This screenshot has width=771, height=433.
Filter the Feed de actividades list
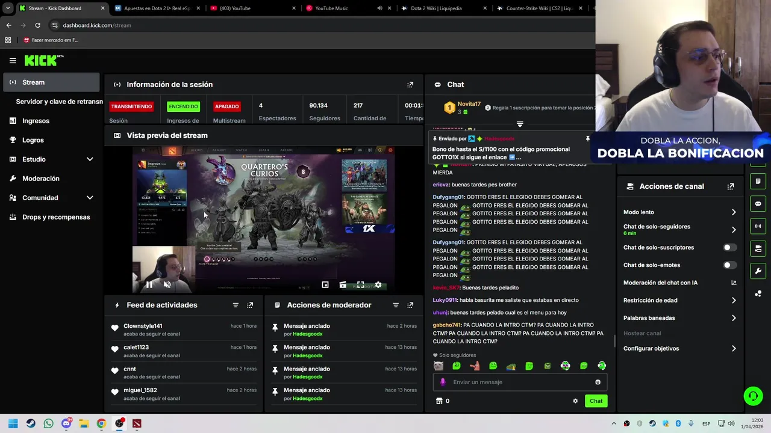pos(236,305)
